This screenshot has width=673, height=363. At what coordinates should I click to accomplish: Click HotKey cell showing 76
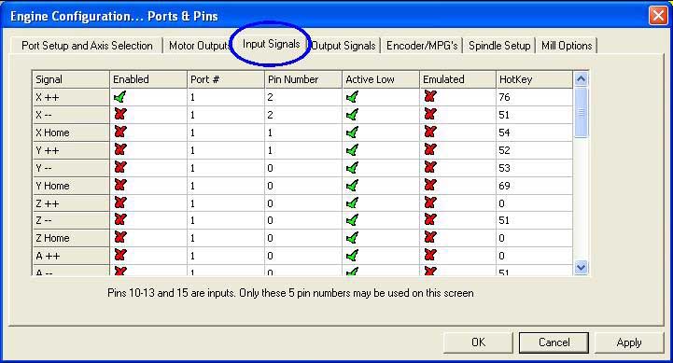click(x=534, y=97)
